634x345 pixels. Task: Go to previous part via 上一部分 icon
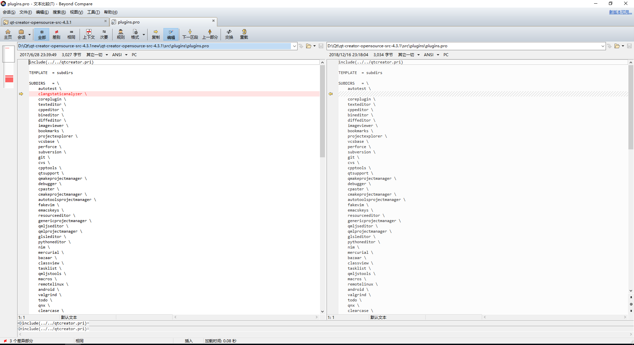coord(210,34)
